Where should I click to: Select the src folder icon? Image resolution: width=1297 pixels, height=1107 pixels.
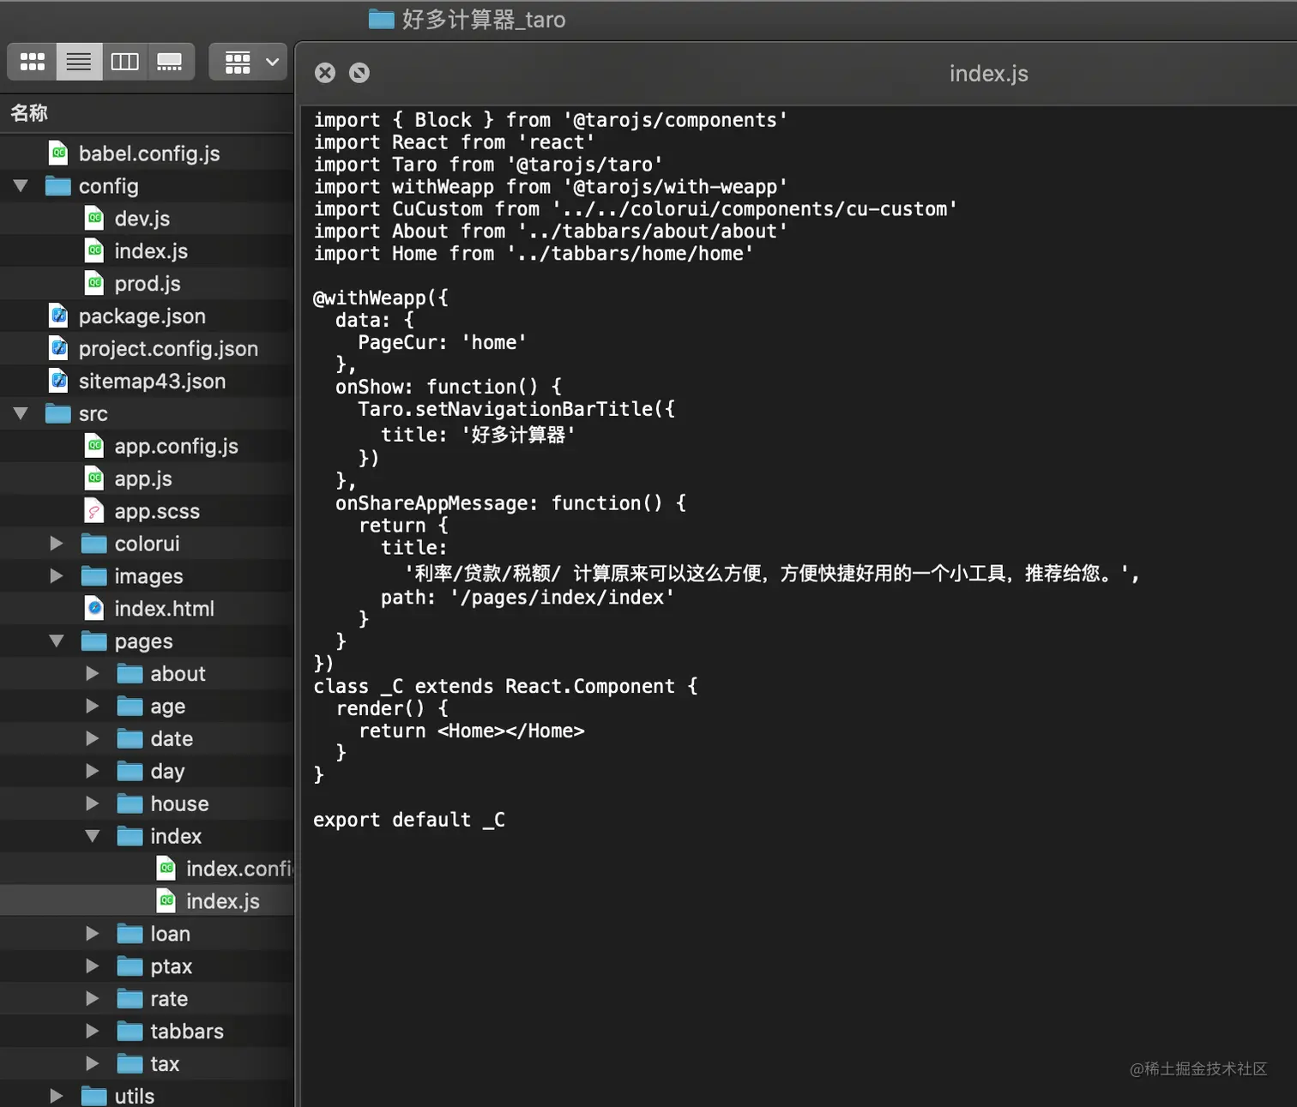click(x=58, y=414)
